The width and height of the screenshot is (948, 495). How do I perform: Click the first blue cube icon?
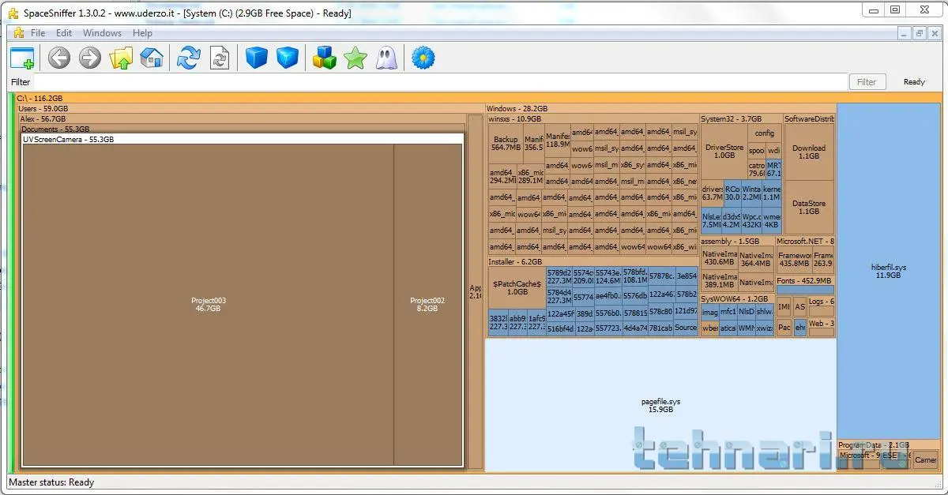(257, 58)
